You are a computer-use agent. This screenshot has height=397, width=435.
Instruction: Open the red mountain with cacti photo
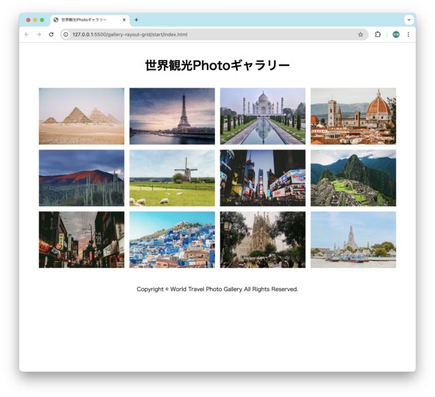[x=82, y=178]
